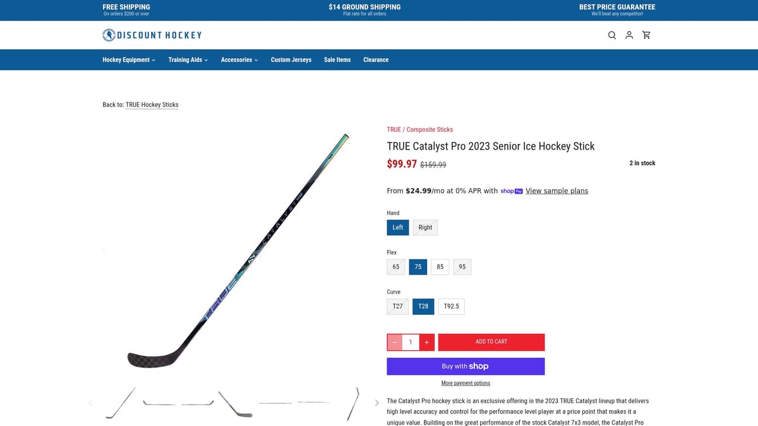Image resolution: width=758 pixels, height=426 pixels.
Task: Click the next thumbnail carousel arrow
Action: point(376,402)
